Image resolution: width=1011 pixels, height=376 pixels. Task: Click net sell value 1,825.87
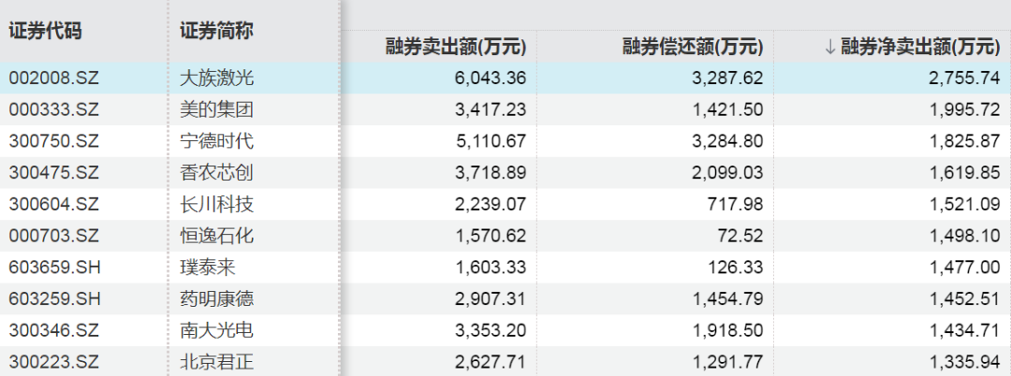pyautogui.click(x=964, y=141)
